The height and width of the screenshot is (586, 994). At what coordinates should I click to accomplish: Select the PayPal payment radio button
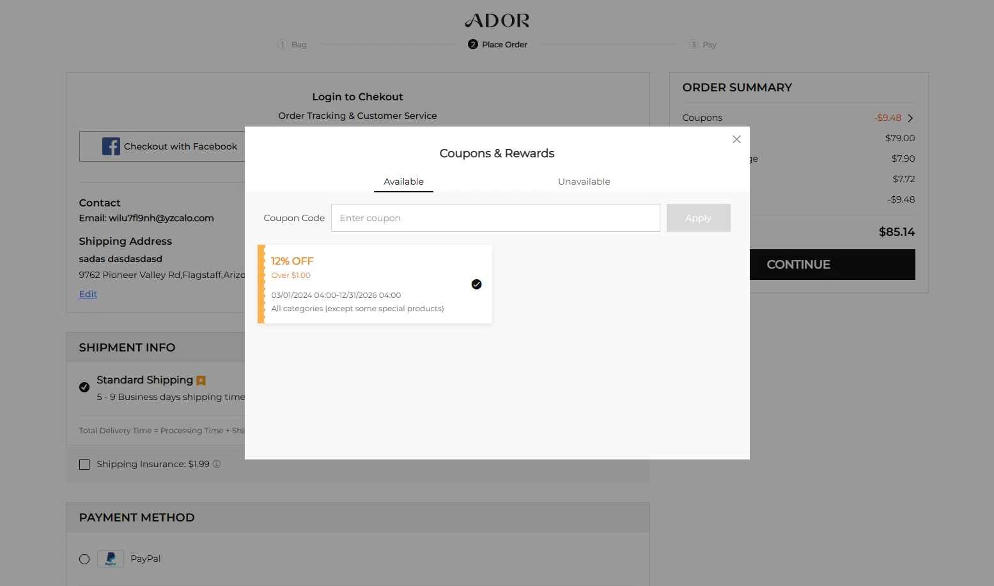click(x=84, y=559)
